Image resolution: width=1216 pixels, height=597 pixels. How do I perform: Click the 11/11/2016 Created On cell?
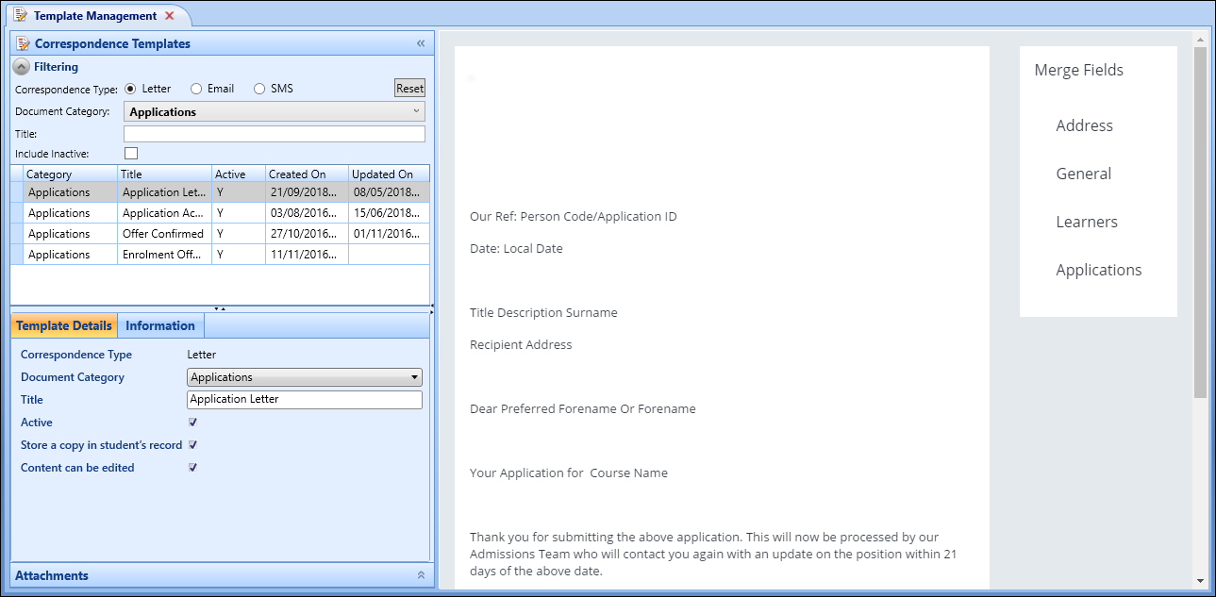307,255
